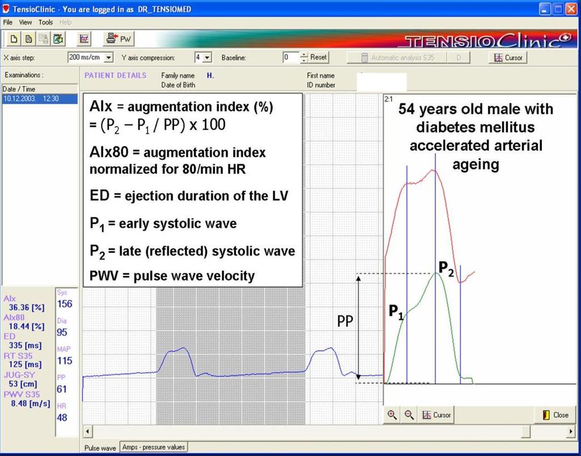Viewport: 581px width, 456px height.
Task: Click the green export data toolbar icon
Action: [58, 39]
